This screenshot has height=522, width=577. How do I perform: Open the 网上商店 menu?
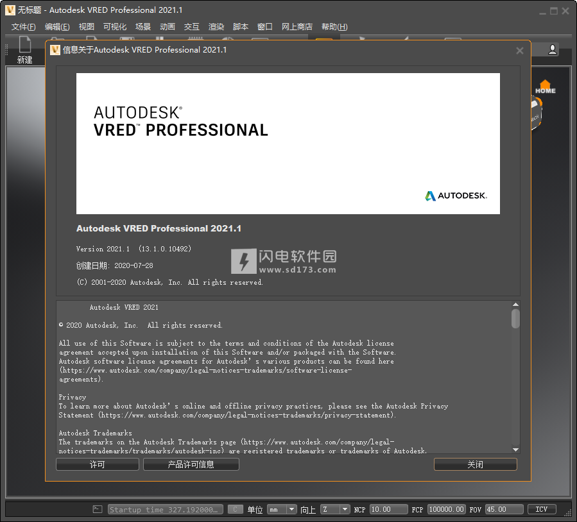297,27
